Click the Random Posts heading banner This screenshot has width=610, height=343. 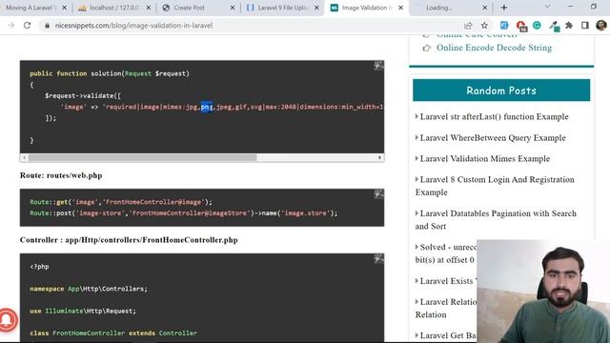[x=501, y=91]
